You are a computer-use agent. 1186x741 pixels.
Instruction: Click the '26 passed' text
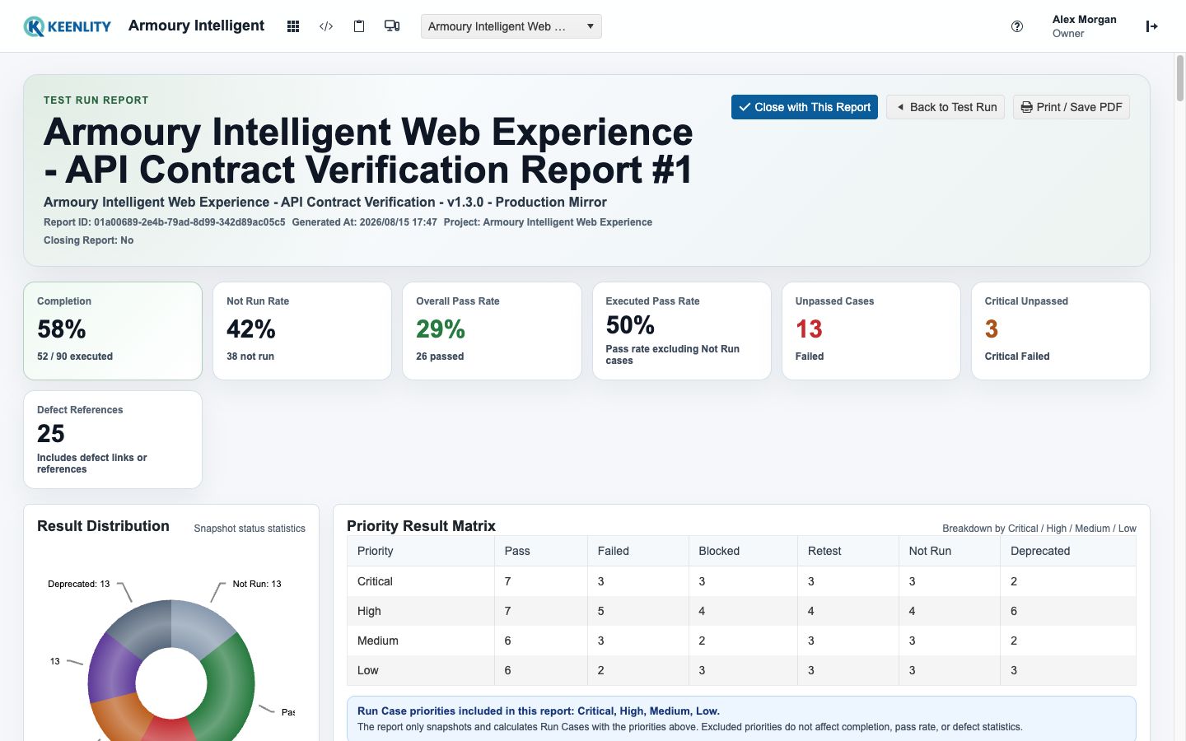pyautogui.click(x=440, y=357)
